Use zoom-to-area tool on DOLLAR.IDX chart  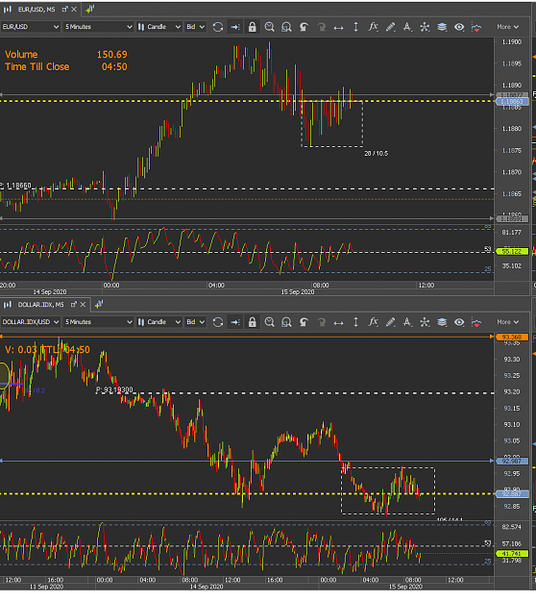point(286,322)
